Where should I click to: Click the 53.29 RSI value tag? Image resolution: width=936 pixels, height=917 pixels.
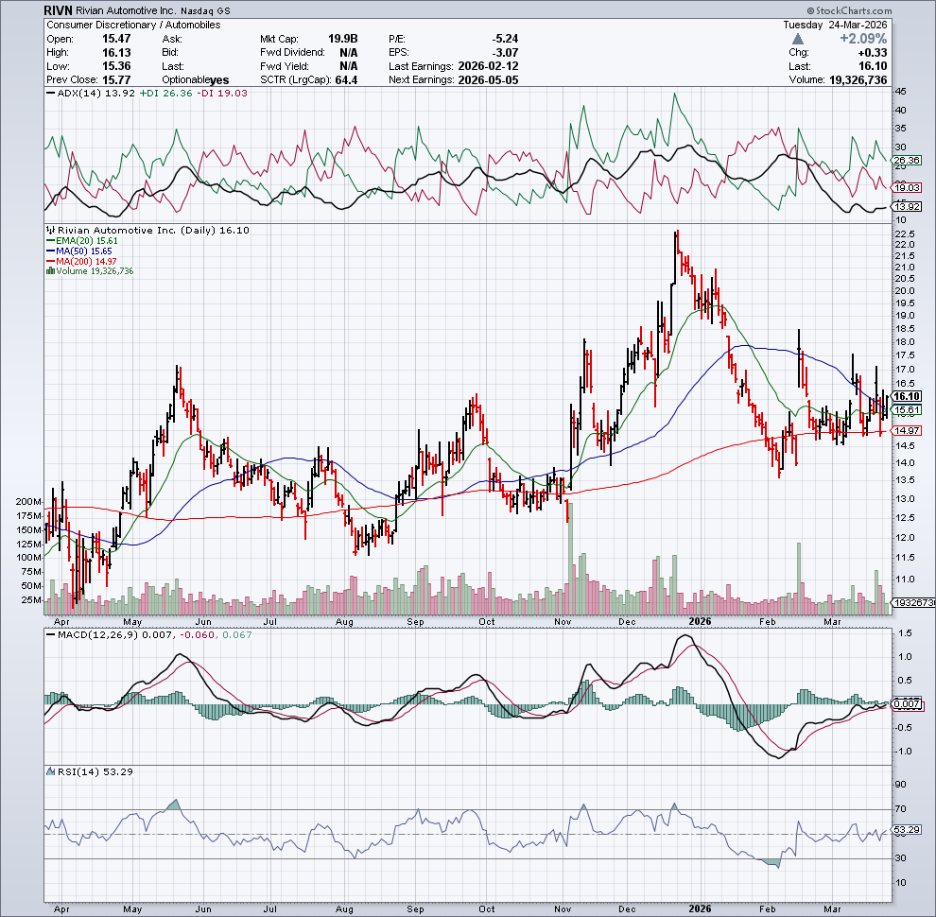pos(907,830)
